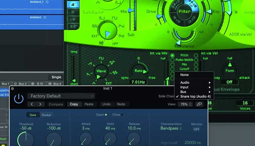Click the Mix Sub slider

(133, 15)
